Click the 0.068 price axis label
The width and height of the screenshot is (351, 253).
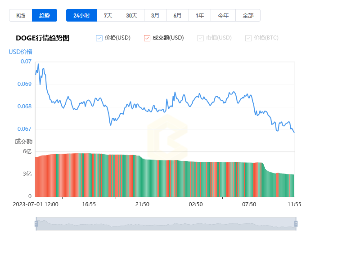click(x=24, y=107)
